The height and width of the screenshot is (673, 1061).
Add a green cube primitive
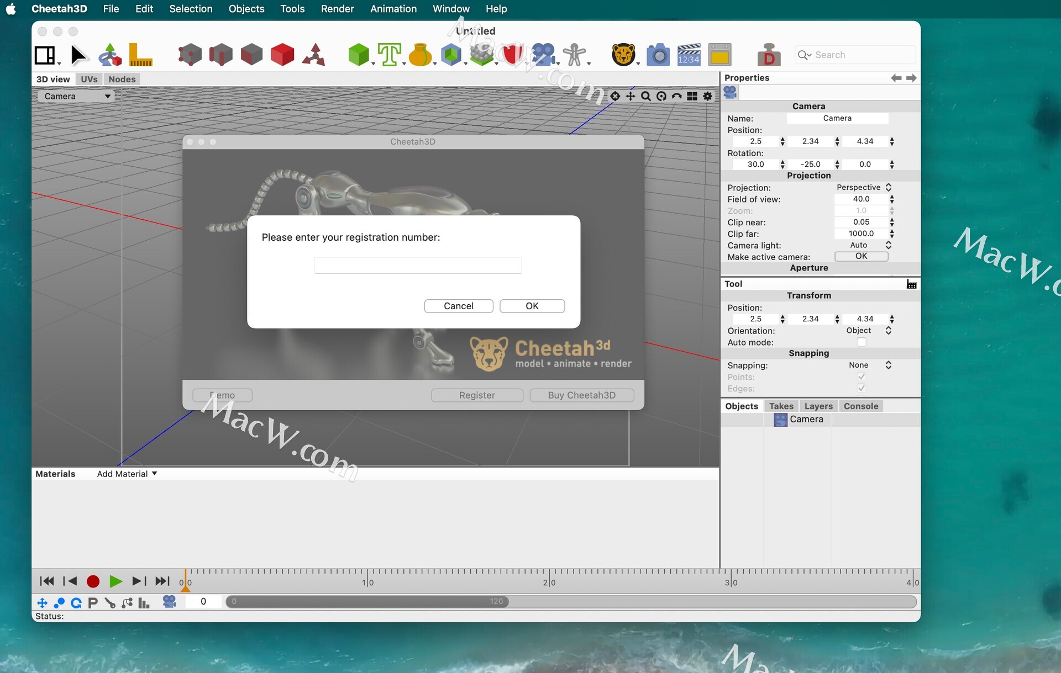(x=359, y=55)
